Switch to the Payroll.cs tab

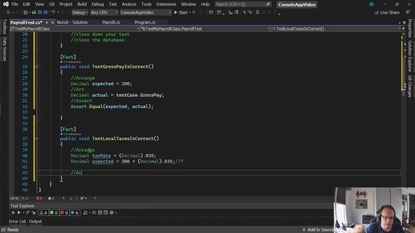(x=111, y=23)
